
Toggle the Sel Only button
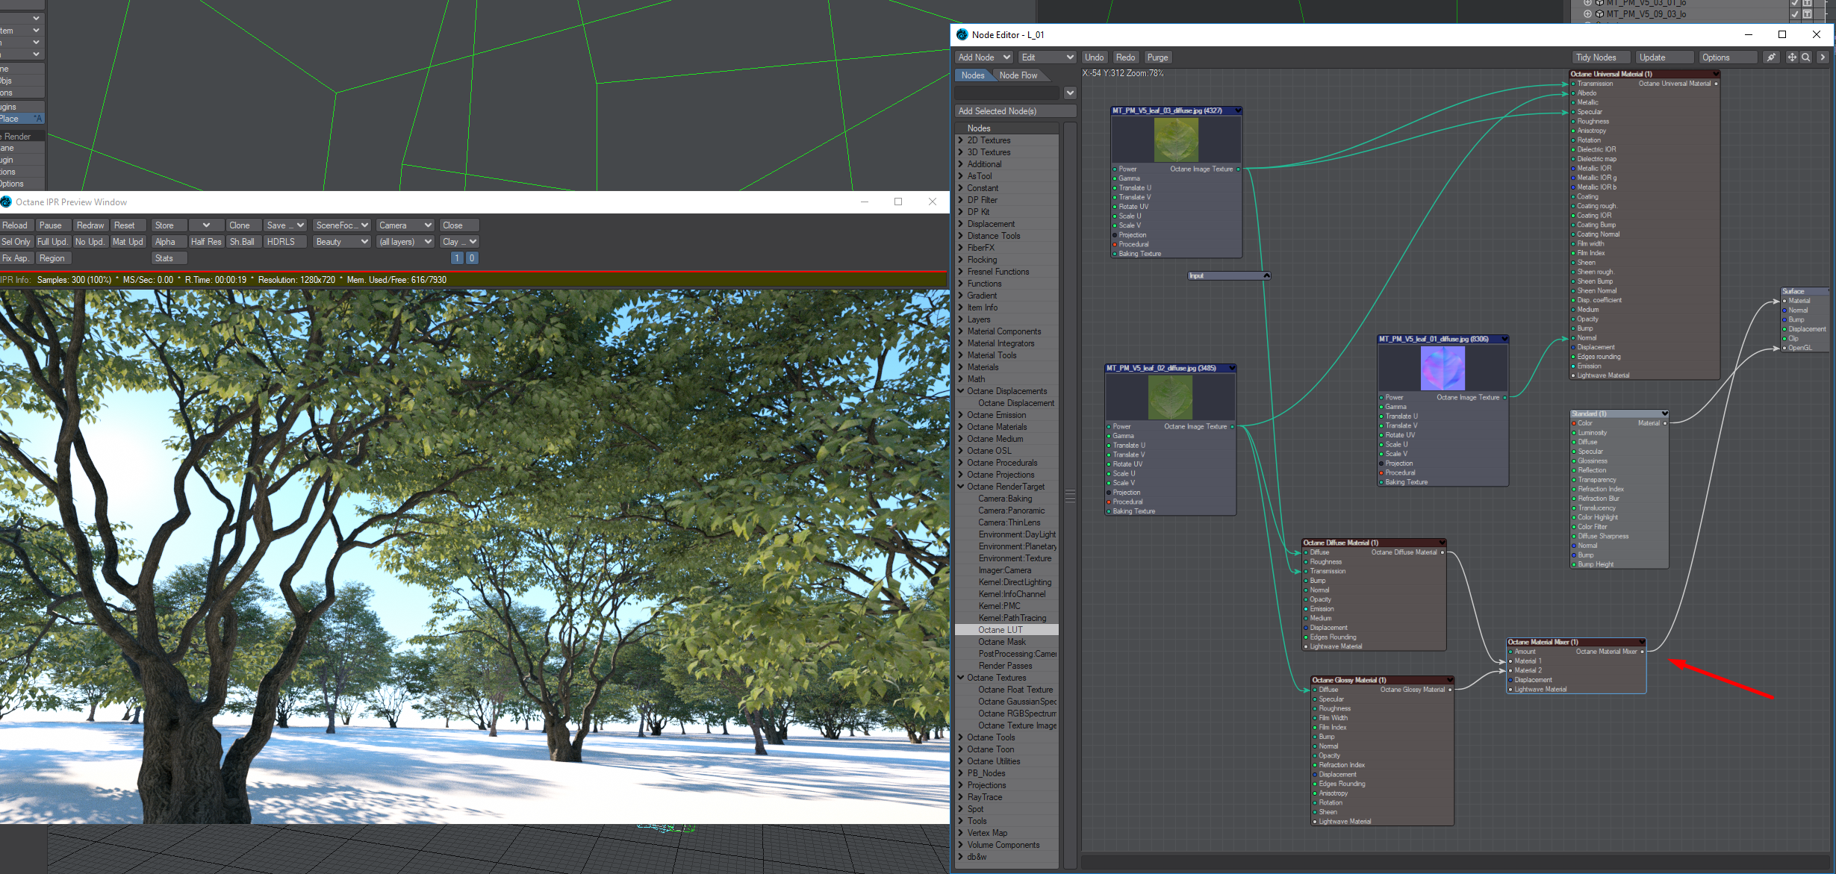tap(16, 242)
